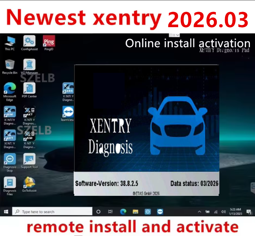Open the Windows Start menu
Image resolution: width=255 pixels, height=236 pixels.
click(x=6, y=212)
